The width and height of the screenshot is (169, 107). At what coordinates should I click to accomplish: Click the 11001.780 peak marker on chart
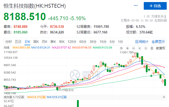pos(126,52)
